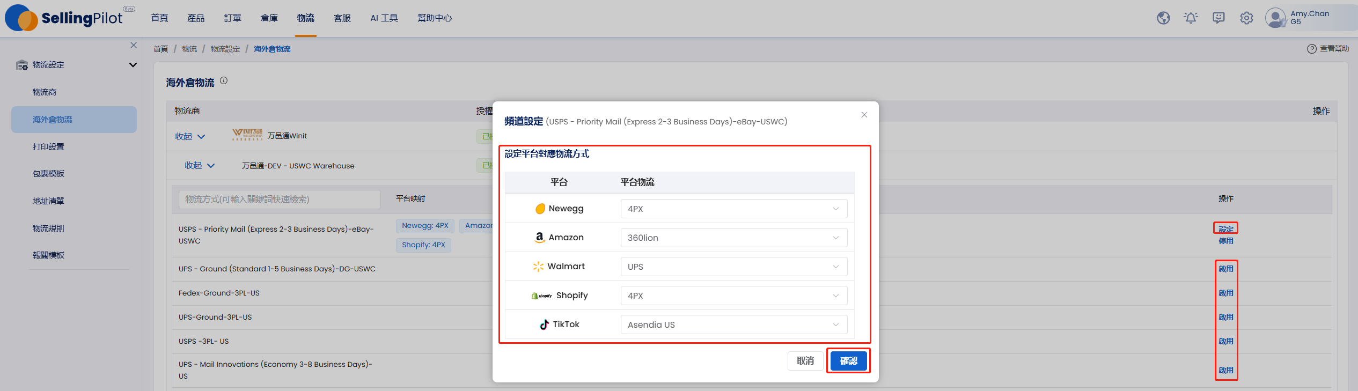Open the feedback message icon
The width and height of the screenshot is (1358, 391).
[x=1218, y=18]
